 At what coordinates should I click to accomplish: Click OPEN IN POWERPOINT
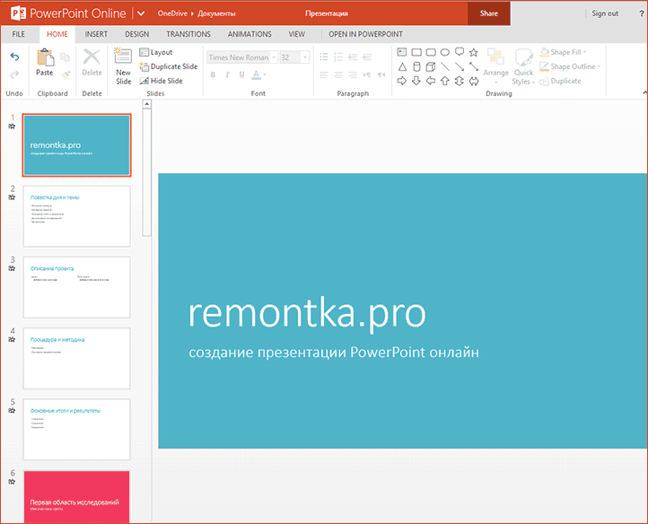pos(365,34)
